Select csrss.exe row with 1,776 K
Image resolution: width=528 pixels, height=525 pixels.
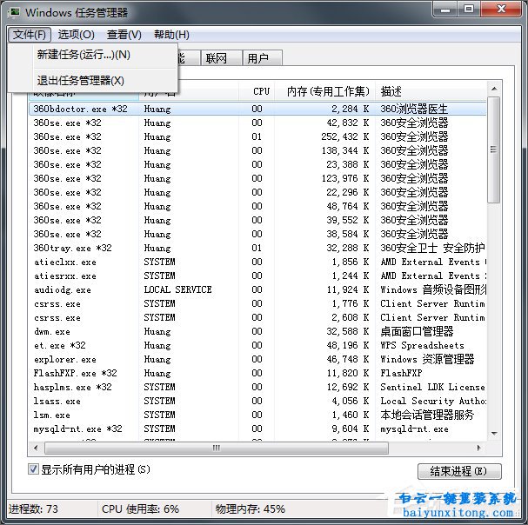257,303
